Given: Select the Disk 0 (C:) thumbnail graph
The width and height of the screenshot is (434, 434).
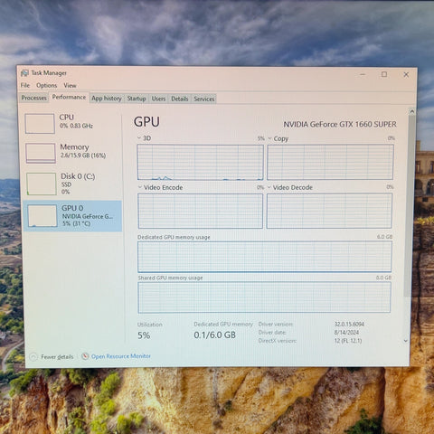Looking at the screenshot, I should click(42, 184).
